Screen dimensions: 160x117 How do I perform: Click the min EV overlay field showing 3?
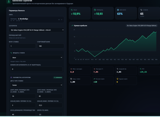click(23, 105)
